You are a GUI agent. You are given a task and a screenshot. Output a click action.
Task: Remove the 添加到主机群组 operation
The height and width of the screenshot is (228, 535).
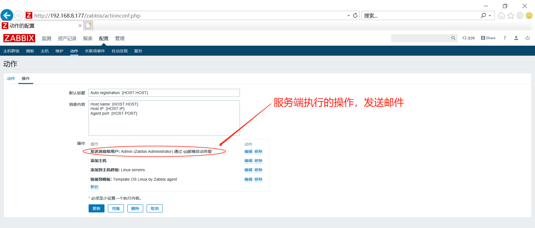[258, 170]
